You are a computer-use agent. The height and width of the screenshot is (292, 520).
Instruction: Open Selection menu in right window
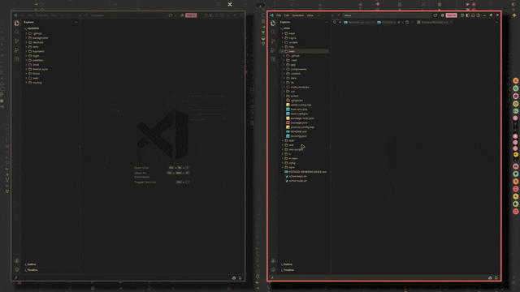[298, 15]
